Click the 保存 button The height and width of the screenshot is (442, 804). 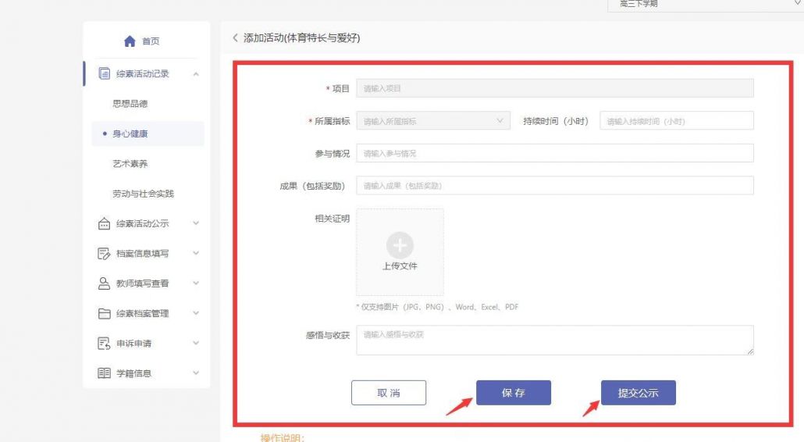[514, 393]
